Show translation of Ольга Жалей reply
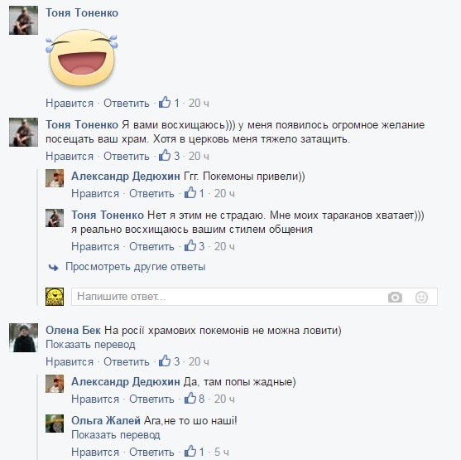Screen dimensions: 461x460 pyautogui.click(x=116, y=434)
